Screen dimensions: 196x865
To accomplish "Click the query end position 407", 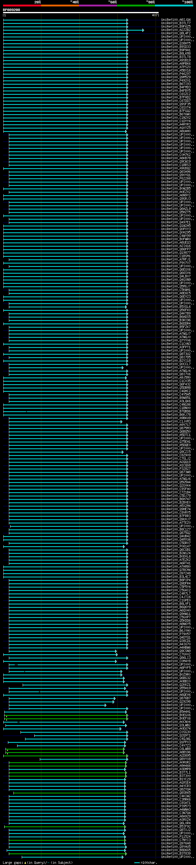I will (x=154, y=15).
